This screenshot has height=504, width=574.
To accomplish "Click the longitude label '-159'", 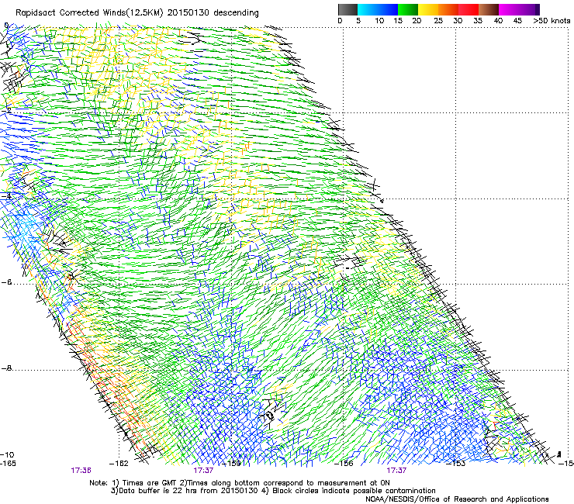I will tap(232, 464).
